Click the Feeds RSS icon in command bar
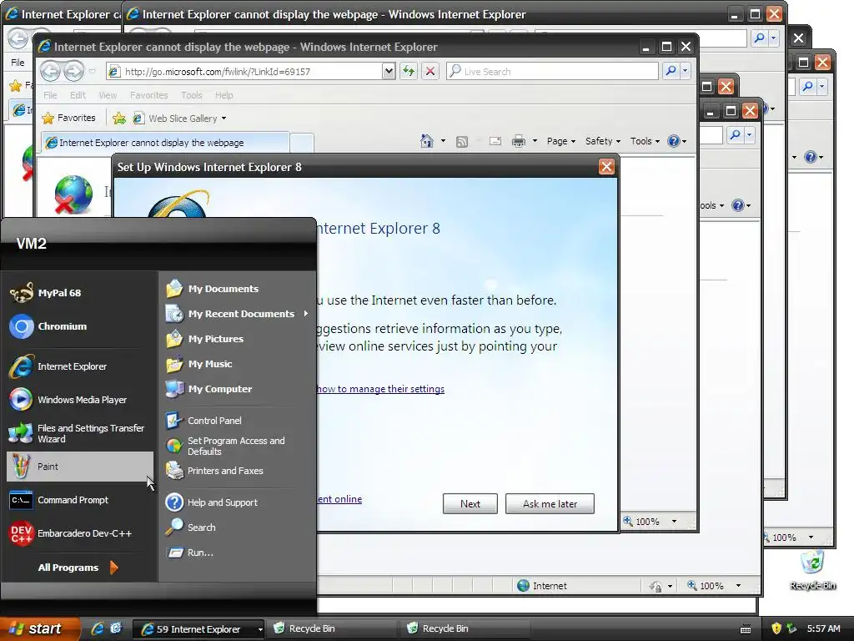 (x=462, y=142)
